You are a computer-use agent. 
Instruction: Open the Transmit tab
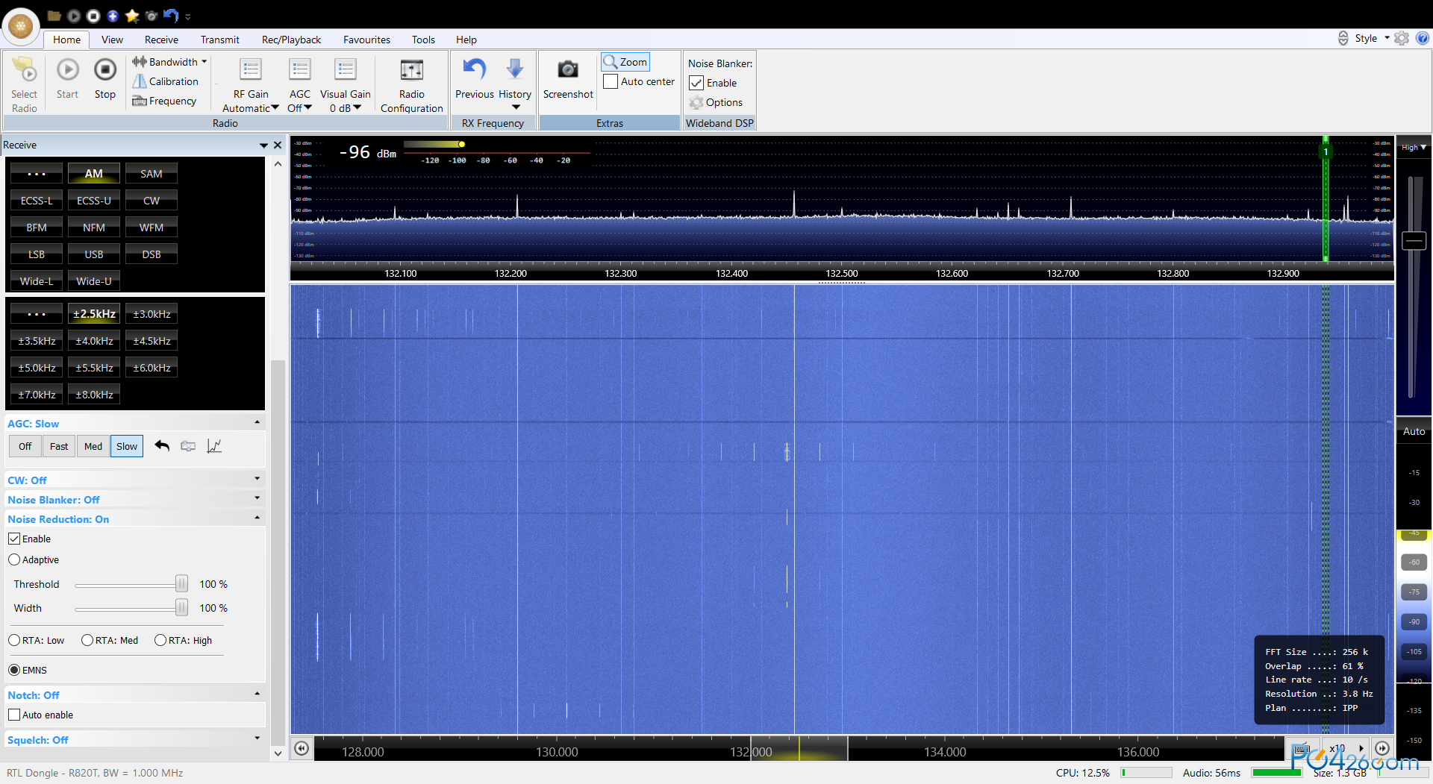(219, 40)
